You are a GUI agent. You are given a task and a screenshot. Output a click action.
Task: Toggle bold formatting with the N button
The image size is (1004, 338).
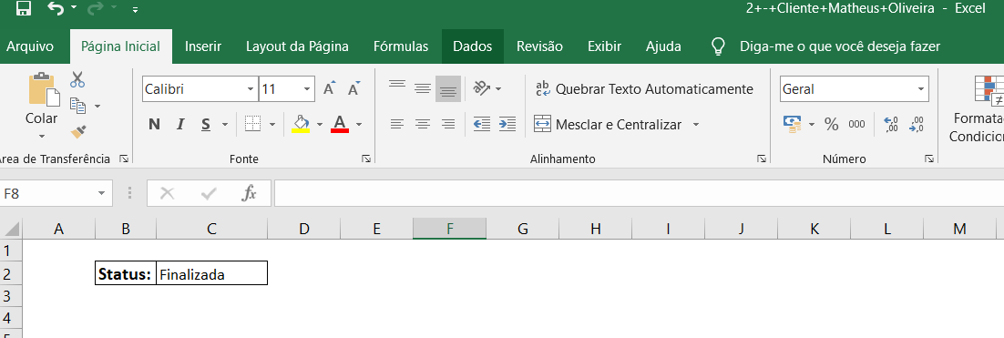click(154, 124)
